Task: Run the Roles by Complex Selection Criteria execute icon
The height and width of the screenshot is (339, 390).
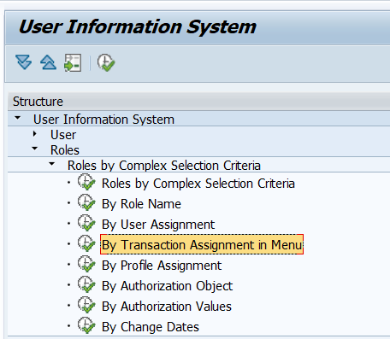Action: [x=86, y=182]
